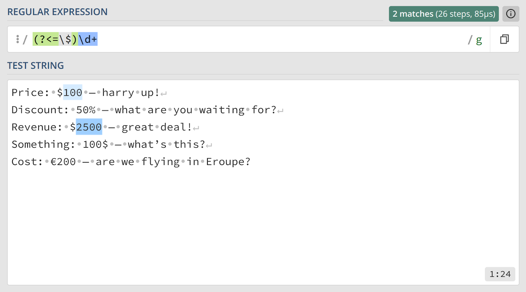Click the \d+ token in the regex
The width and height of the screenshot is (526, 292).
88,39
